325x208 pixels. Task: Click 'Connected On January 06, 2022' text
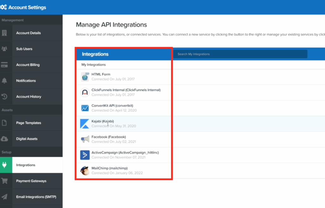pos(117,173)
